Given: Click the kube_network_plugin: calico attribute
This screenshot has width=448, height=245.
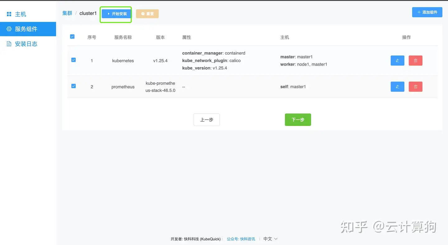Looking at the screenshot, I should 212,61.
